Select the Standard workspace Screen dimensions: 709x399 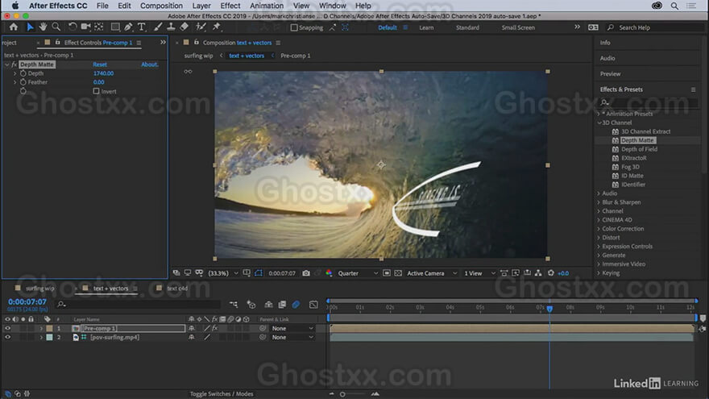(x=467, y=27)
